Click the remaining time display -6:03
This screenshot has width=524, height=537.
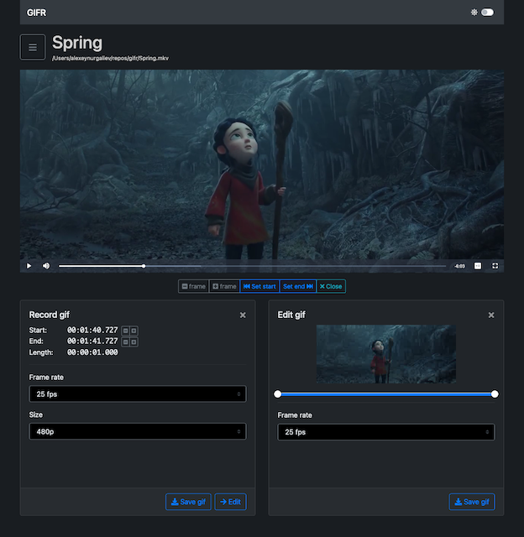tap(459, 266)
